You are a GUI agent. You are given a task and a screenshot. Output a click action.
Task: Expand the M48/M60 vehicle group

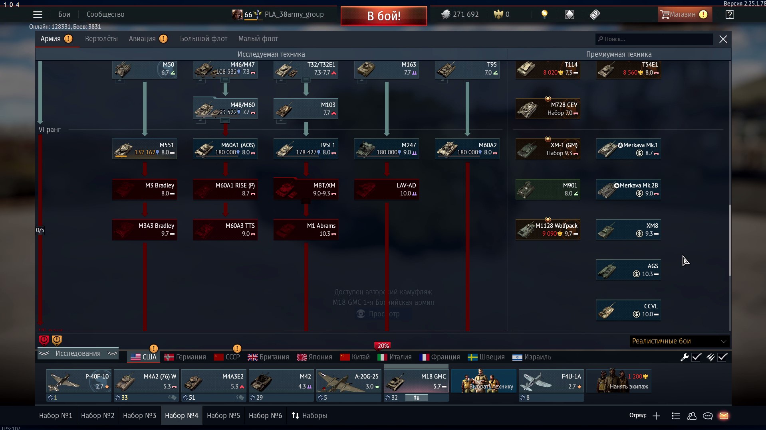pos(225,120)
